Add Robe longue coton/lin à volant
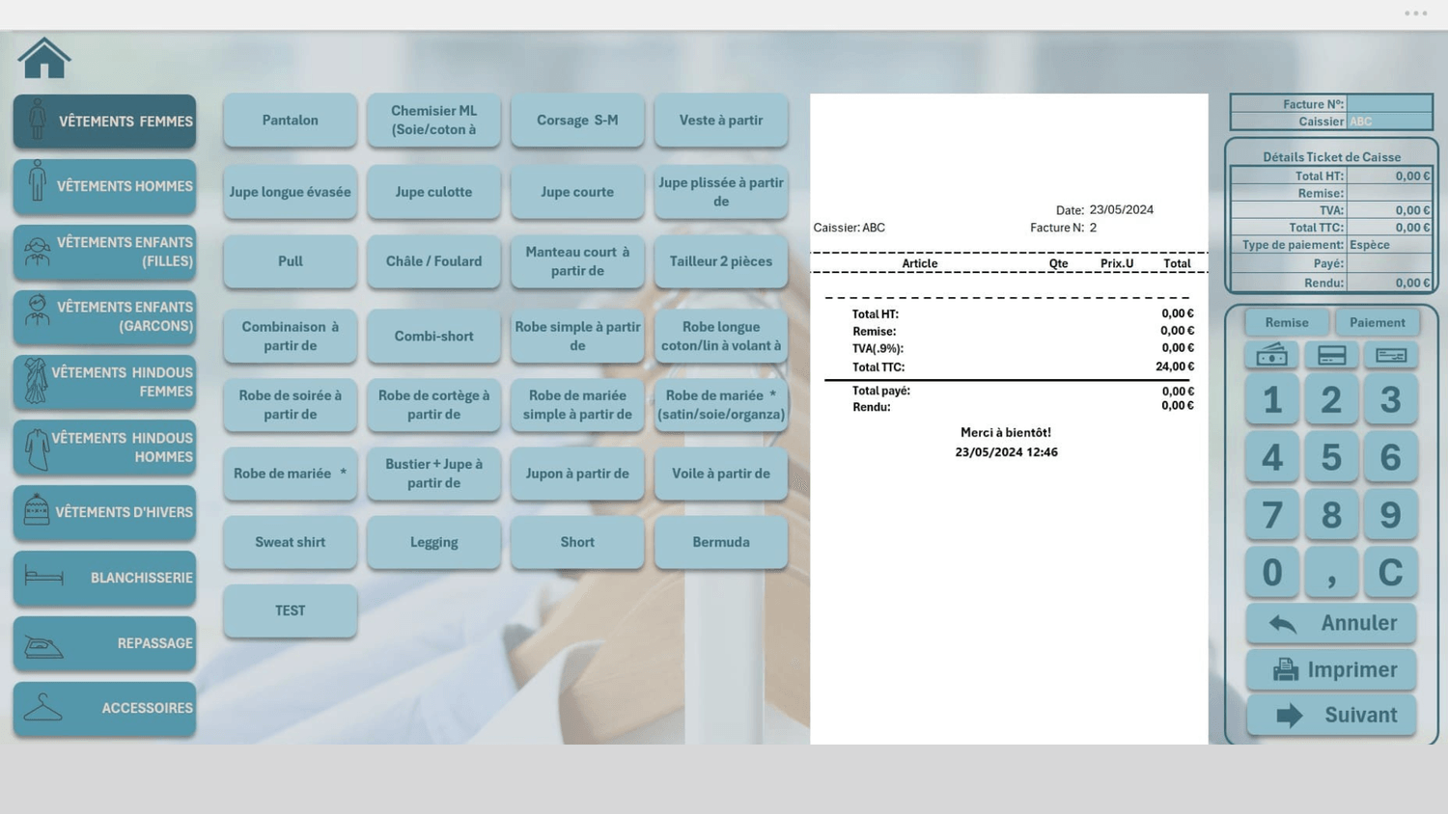The width and height of the screenshot is (1448, 814). tap(721, 336)
